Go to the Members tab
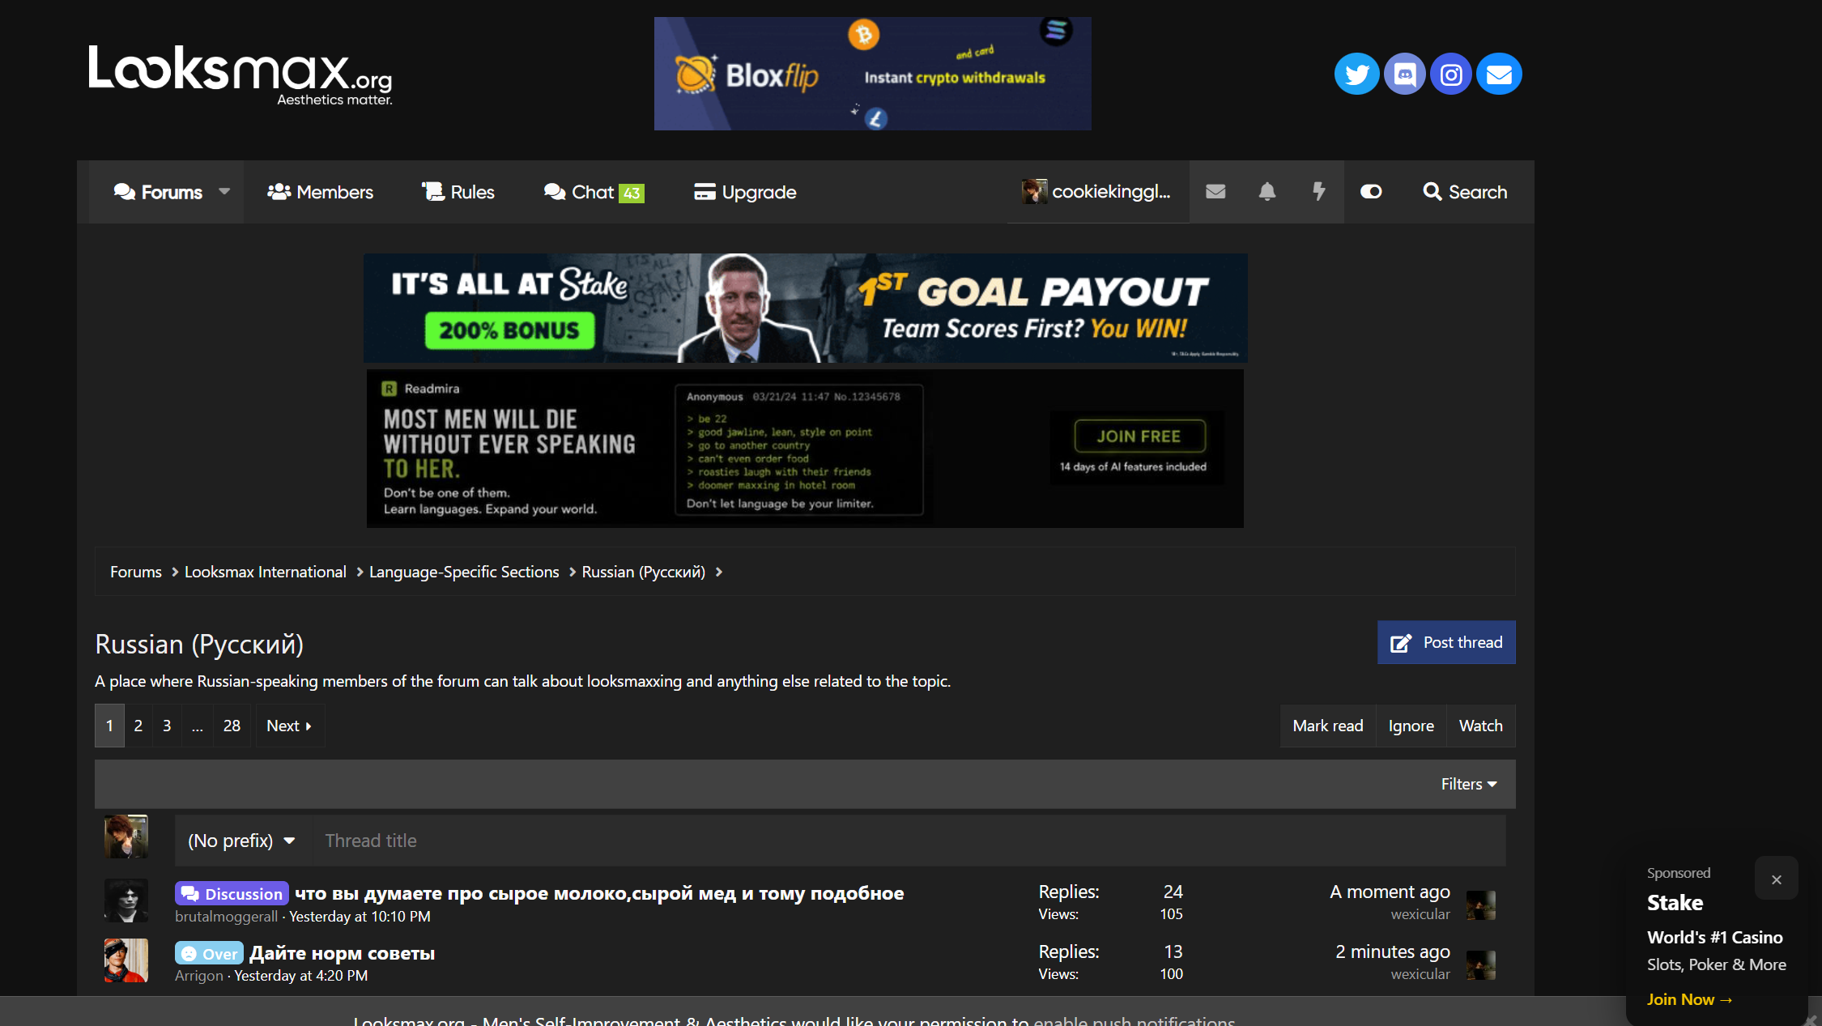 [320, 192]
